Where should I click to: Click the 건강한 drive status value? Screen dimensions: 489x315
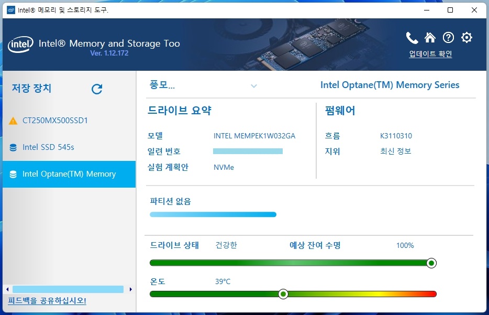226,245
